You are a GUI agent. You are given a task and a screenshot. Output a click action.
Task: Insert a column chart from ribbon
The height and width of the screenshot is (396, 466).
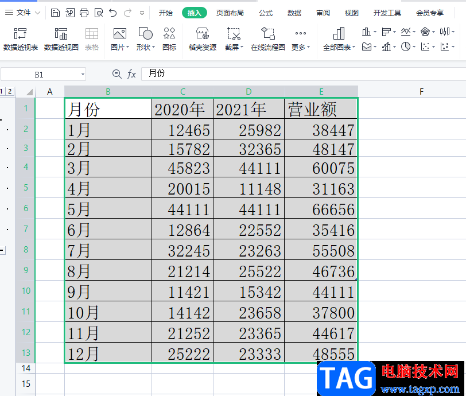point(367,32)
